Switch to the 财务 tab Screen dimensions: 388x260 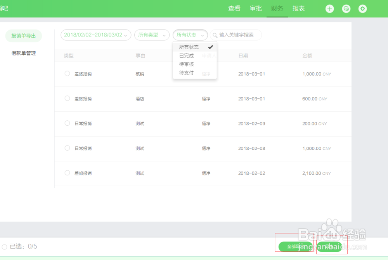277,9
